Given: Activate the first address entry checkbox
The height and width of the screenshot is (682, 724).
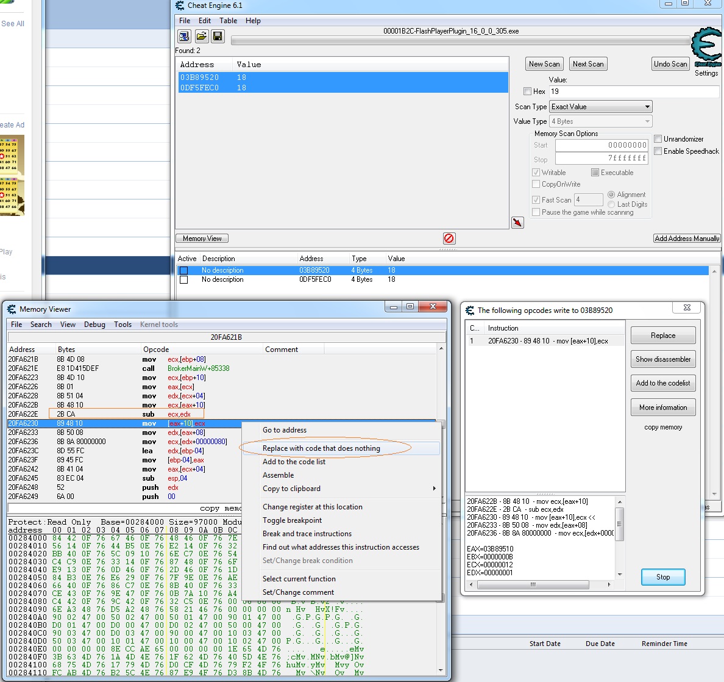Looking at the screenshot, I should pyautogui.click(x=183, y=270).
